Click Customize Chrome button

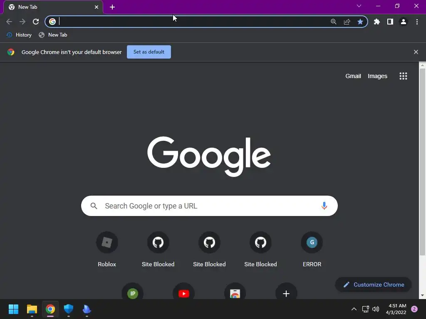tap(373, 285)
